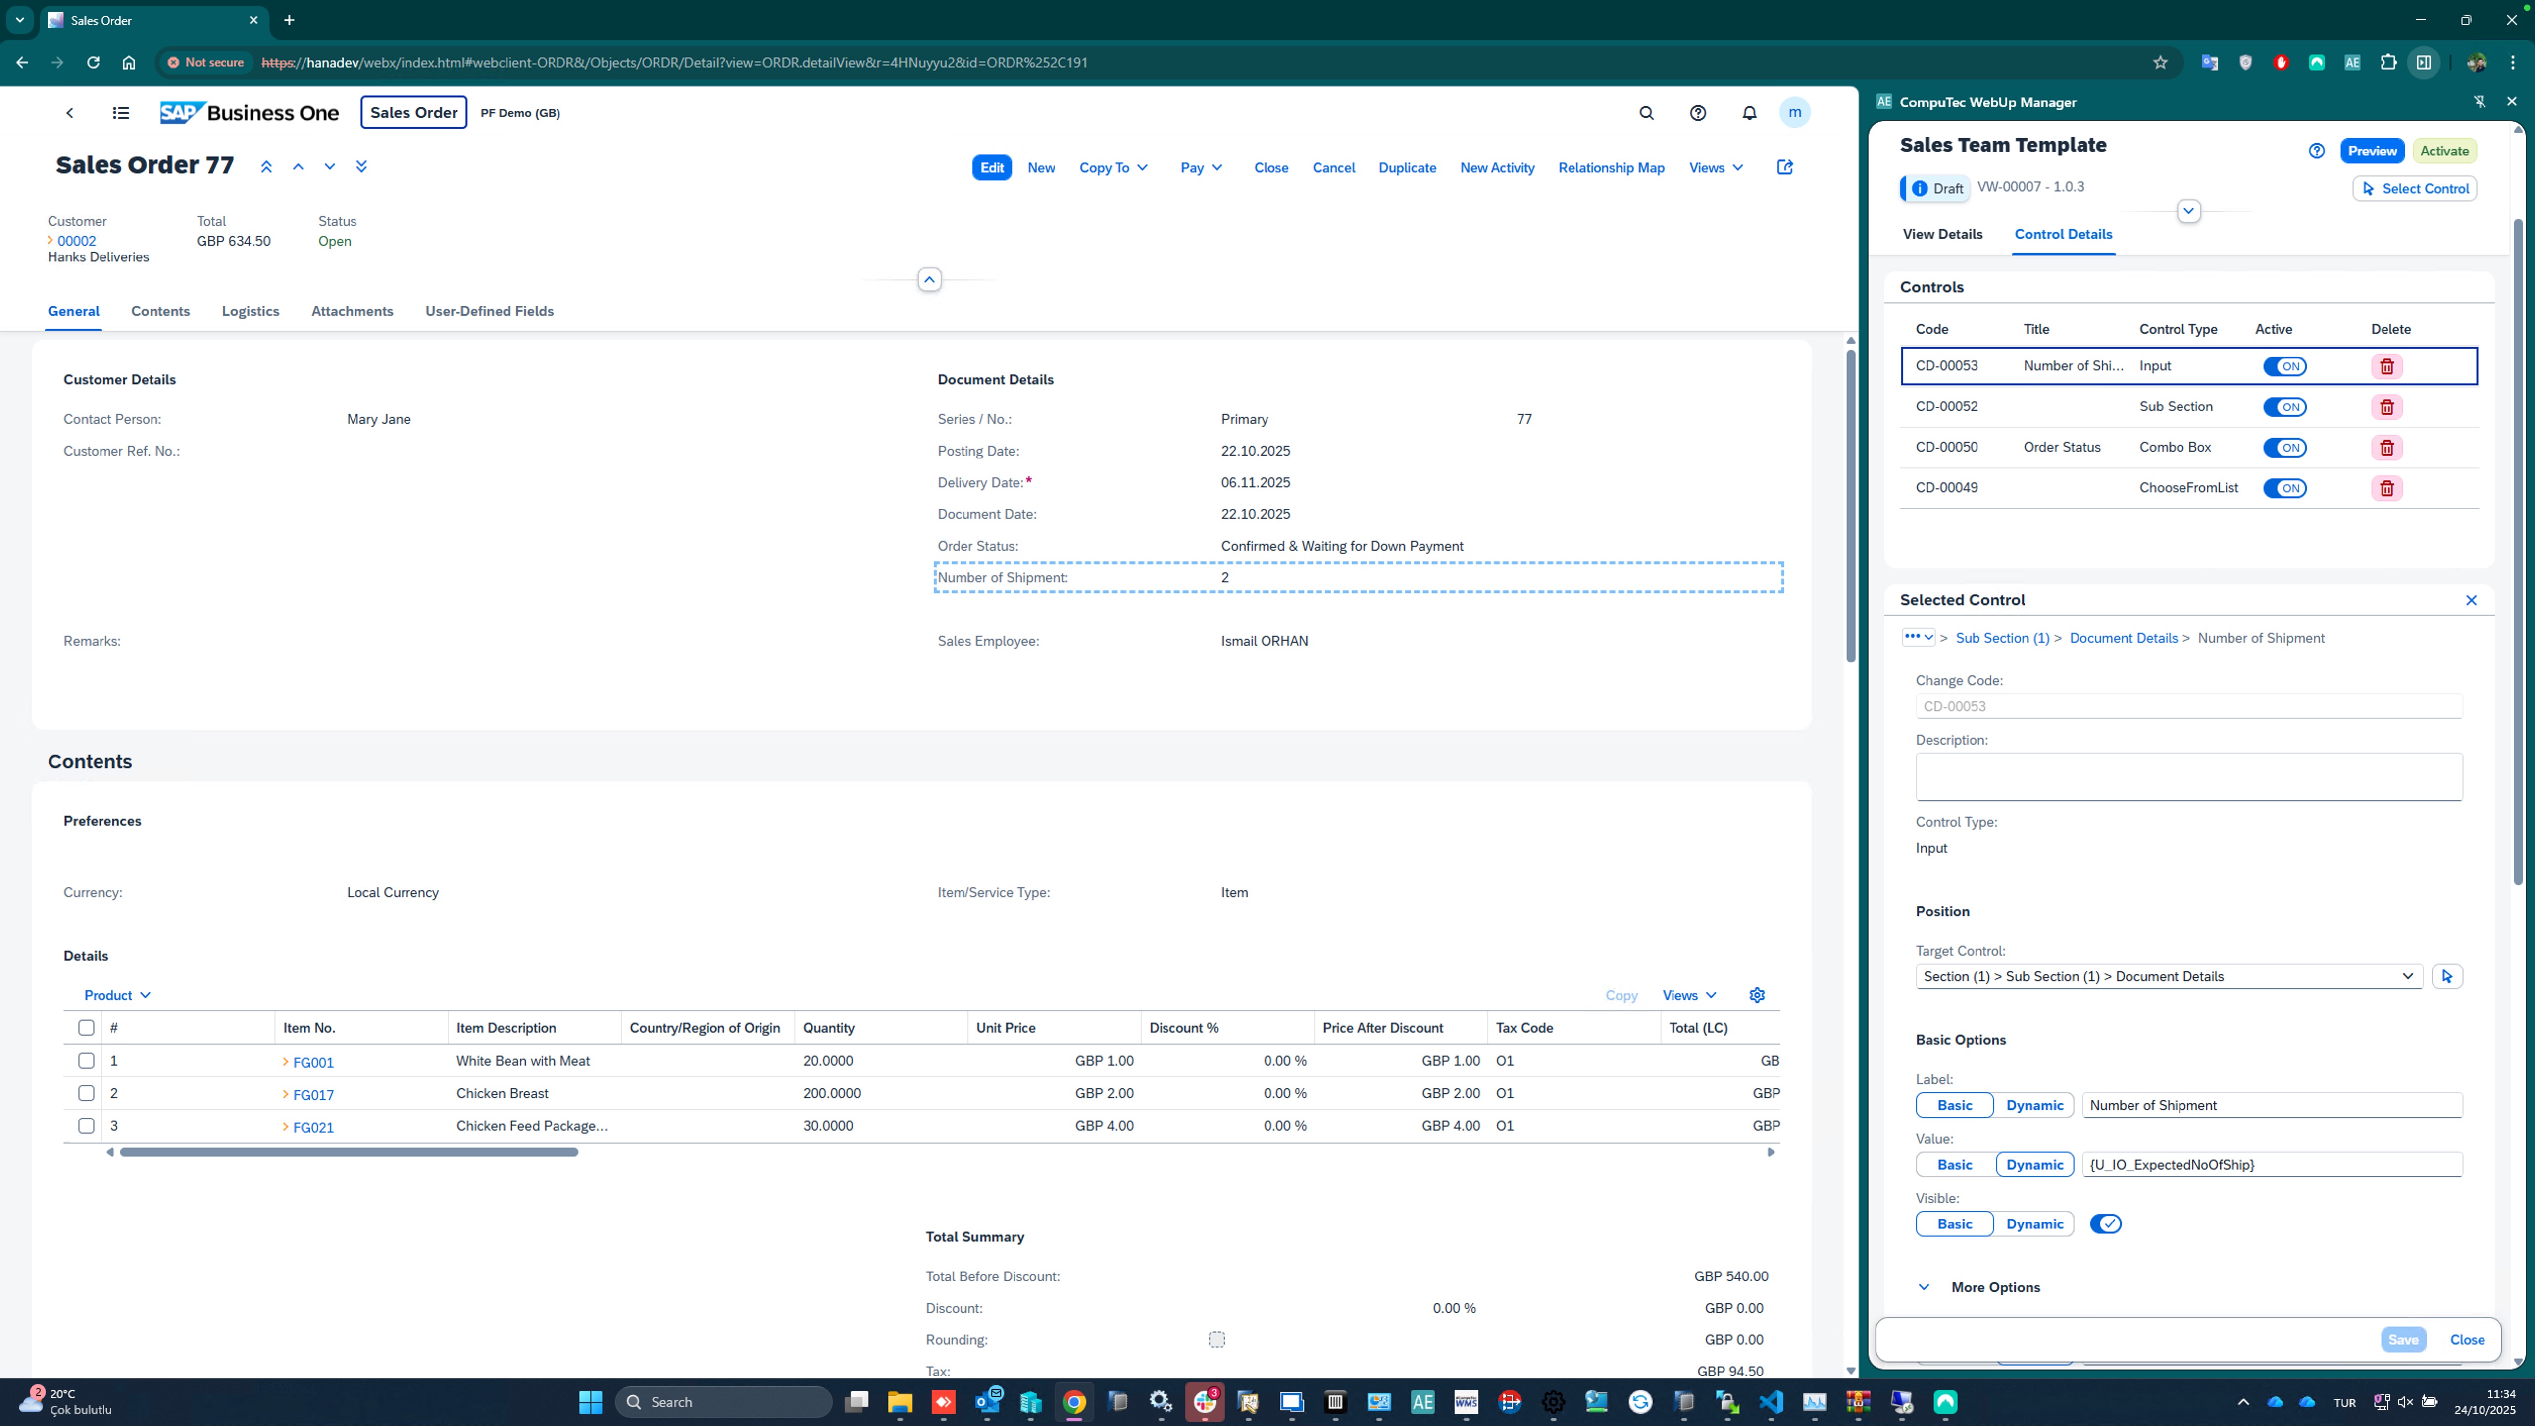
Task: Open the list view icon beside the back arrow
Action: (x=120, y=112)
